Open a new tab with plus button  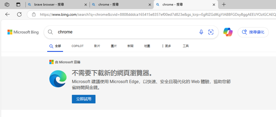pos(224,5)
